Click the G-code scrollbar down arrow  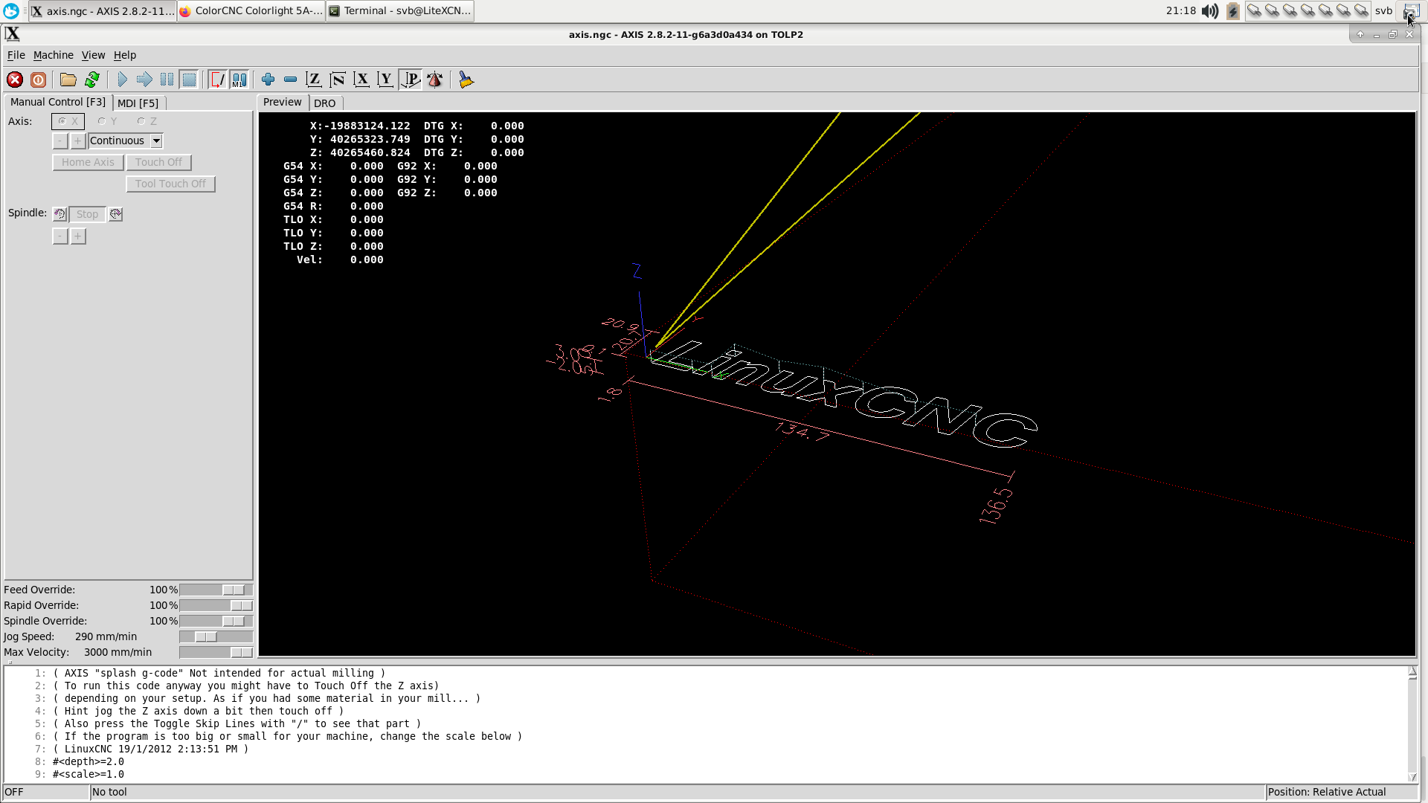[1412, 777]
